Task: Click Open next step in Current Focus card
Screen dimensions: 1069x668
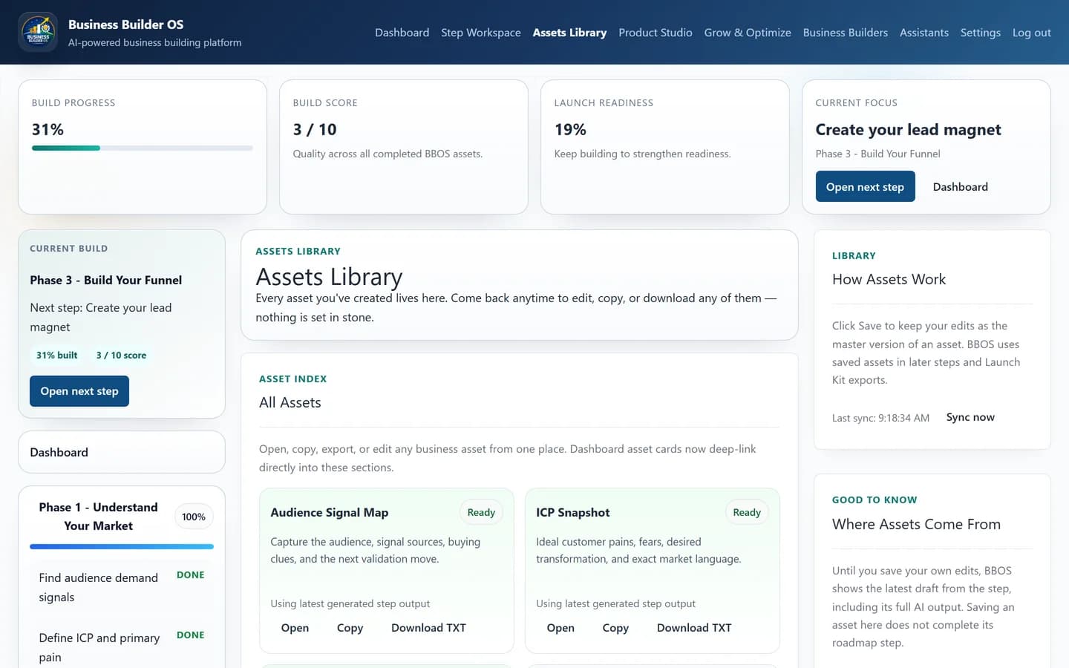Action: click(x=865, y=186)
